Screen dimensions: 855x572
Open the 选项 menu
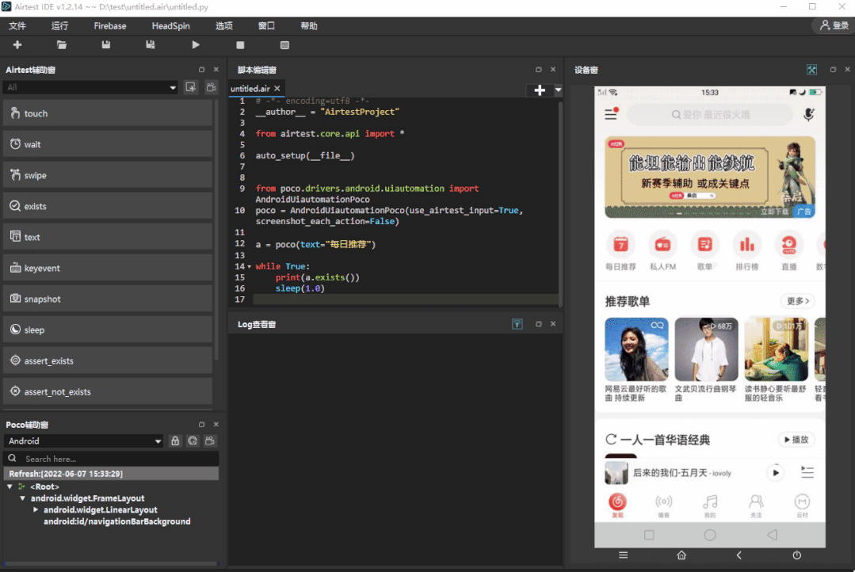click(x=223, y=25)
